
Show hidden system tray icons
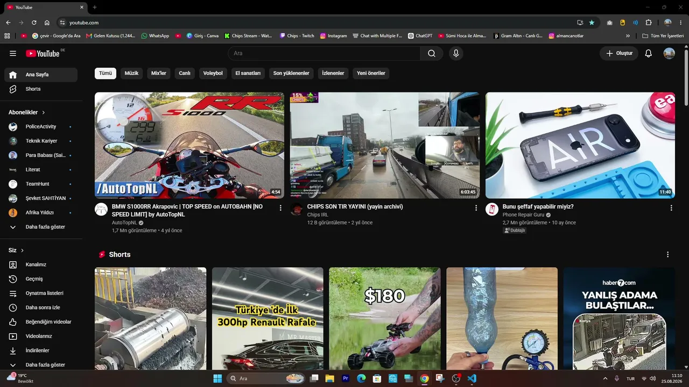coord(606,378)
